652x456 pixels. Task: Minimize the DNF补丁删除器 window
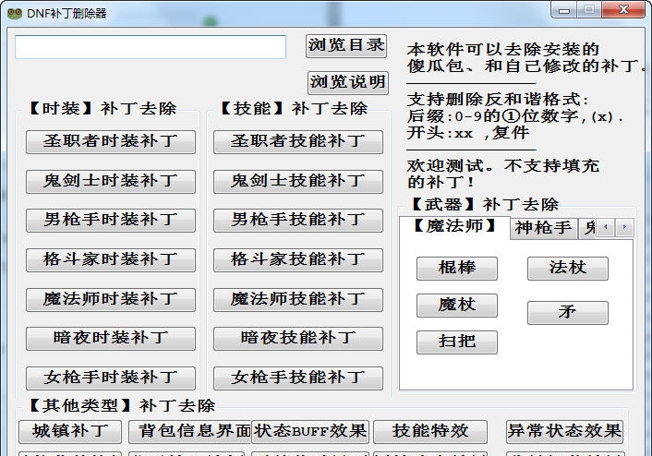(564, 10)
